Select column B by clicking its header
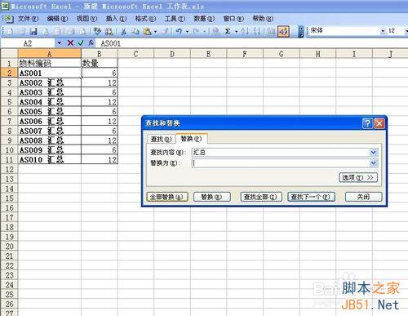The height and width of the screenshot is (316, 408). 100,54
